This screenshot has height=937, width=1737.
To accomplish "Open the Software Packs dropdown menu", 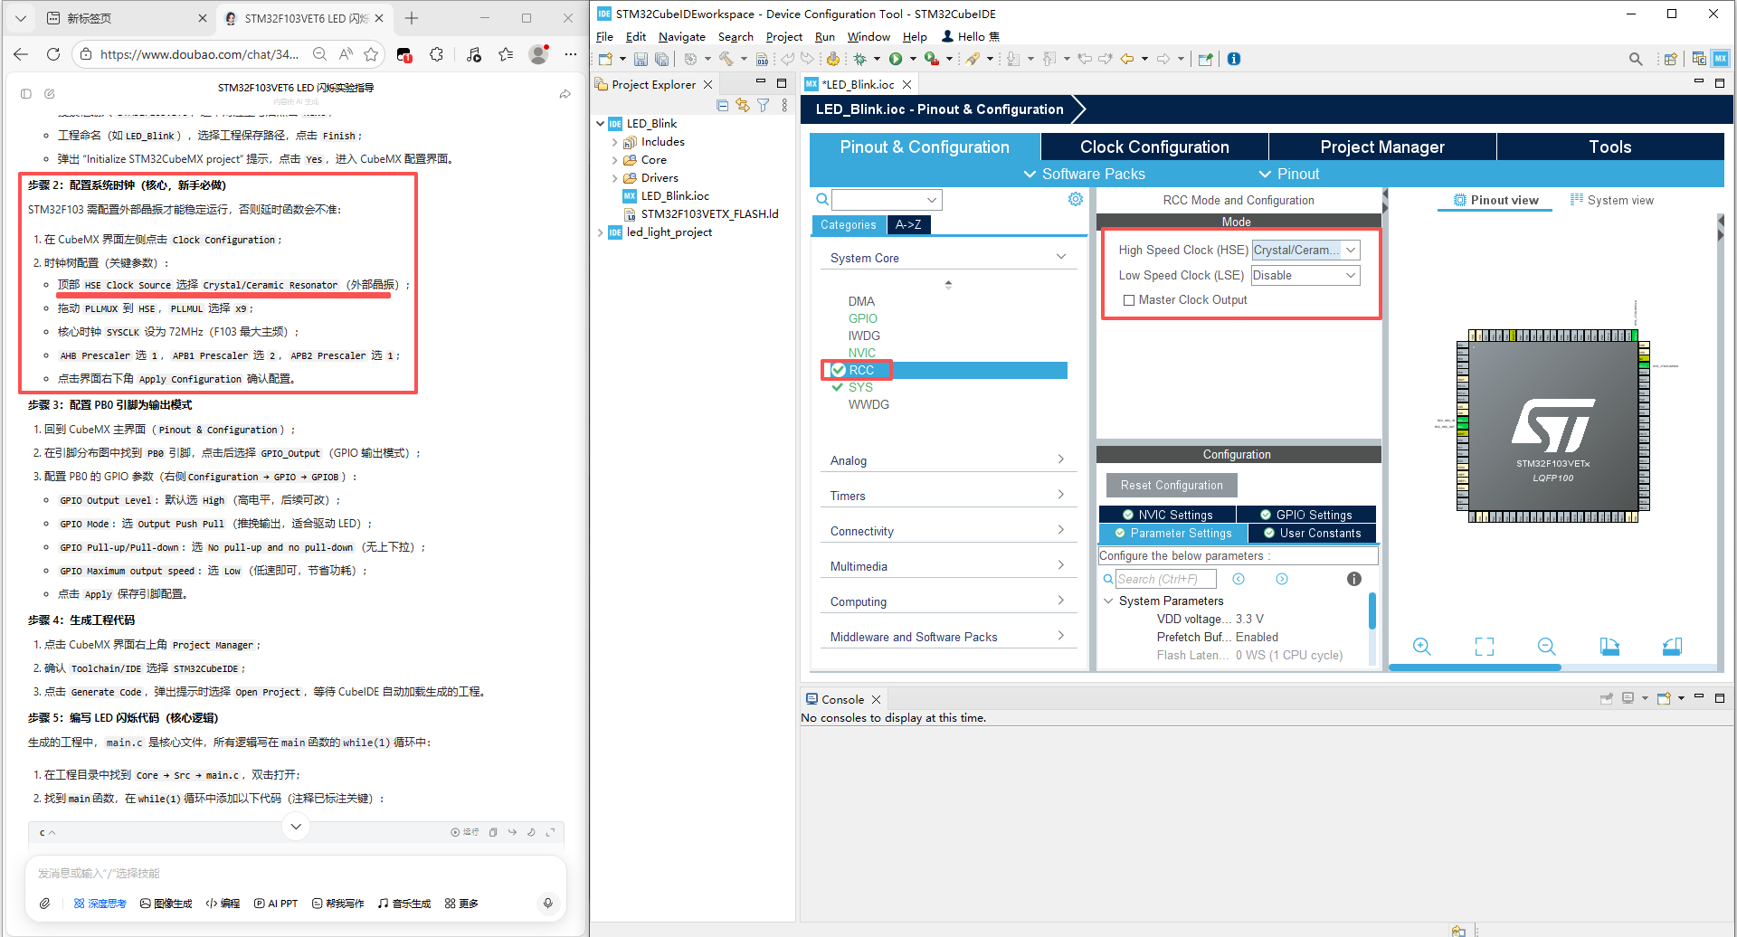I will point(1085,174).
